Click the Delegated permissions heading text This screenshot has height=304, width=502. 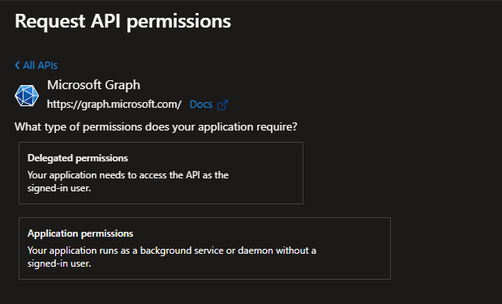(x=78, y=158)
